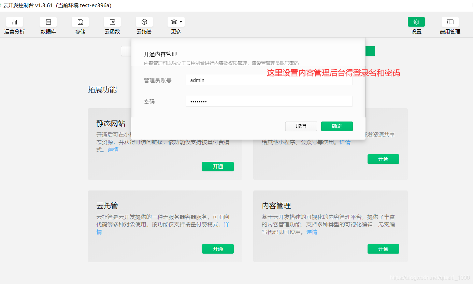Open the 数据库 database icon
The width and height of the screenshot is (473, 284).
tap(48, 22)
